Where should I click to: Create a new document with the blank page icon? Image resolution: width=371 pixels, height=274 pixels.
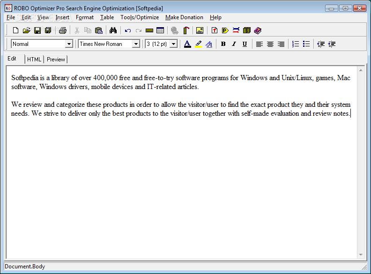(x=15, y=30)
